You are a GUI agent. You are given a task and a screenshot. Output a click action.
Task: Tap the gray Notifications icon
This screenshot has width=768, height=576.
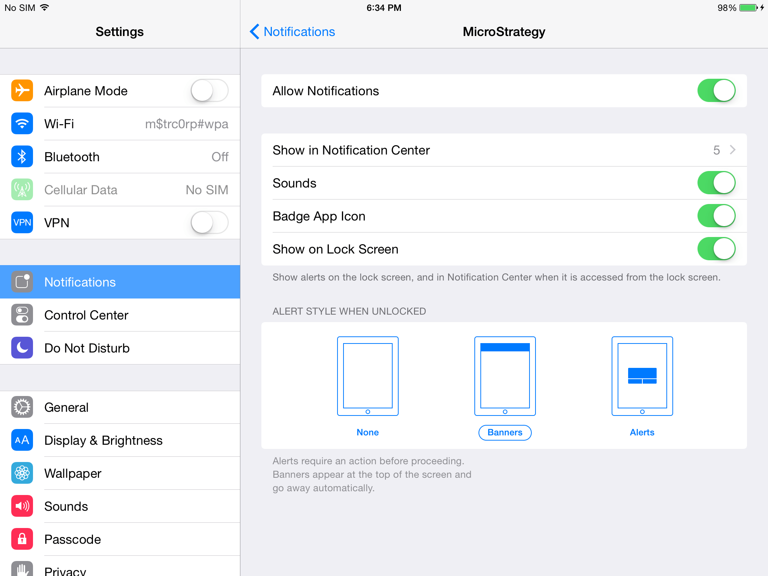pyautogui.click(x=22, y=282)
